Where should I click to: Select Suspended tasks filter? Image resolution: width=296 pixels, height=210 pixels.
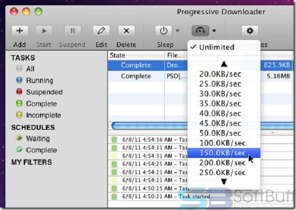39,92
